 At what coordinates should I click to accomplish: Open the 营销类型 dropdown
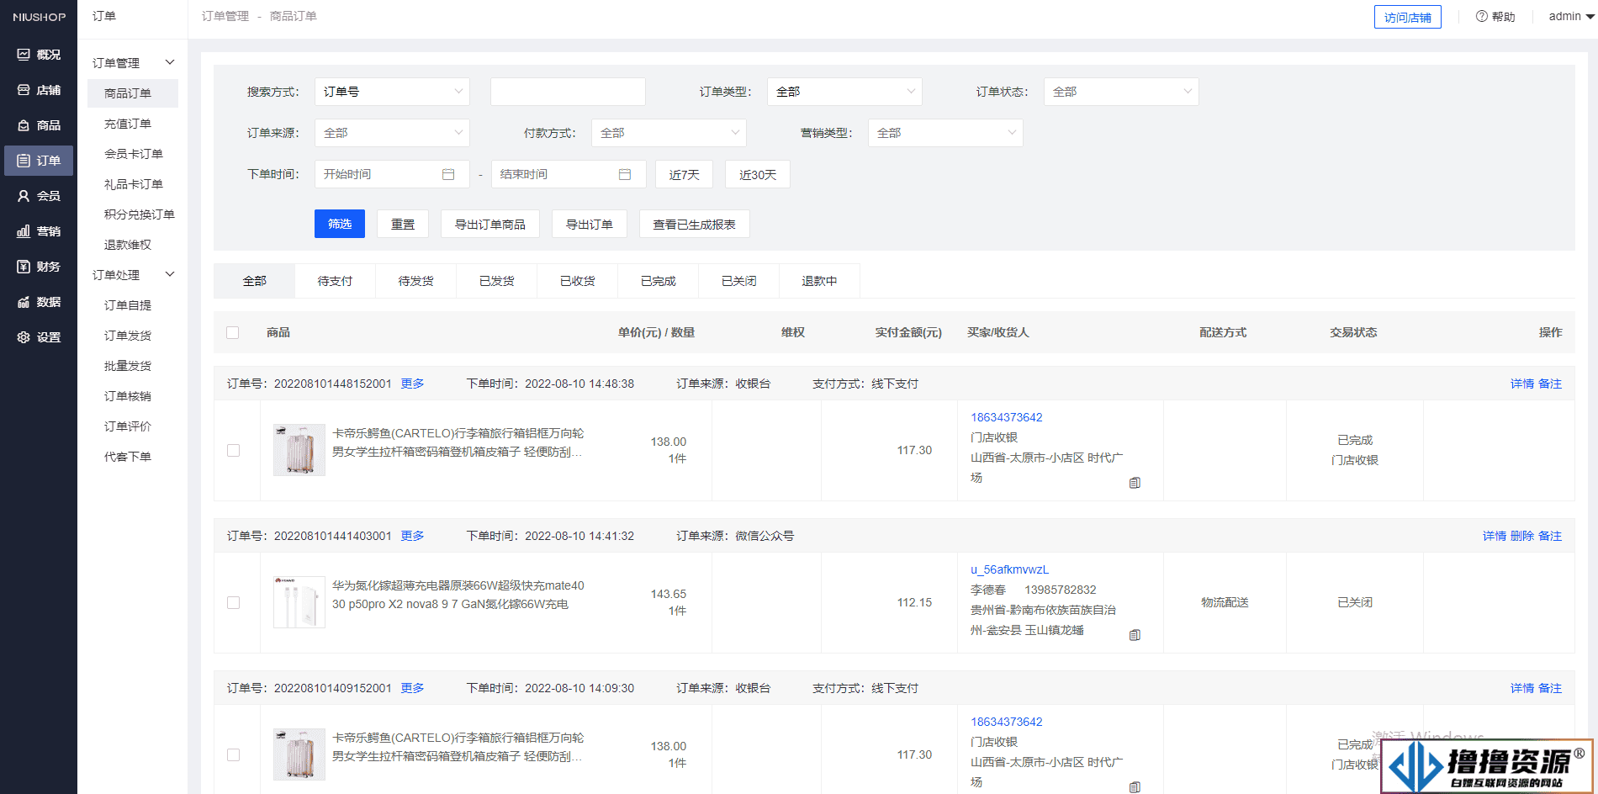click(945, 133)
